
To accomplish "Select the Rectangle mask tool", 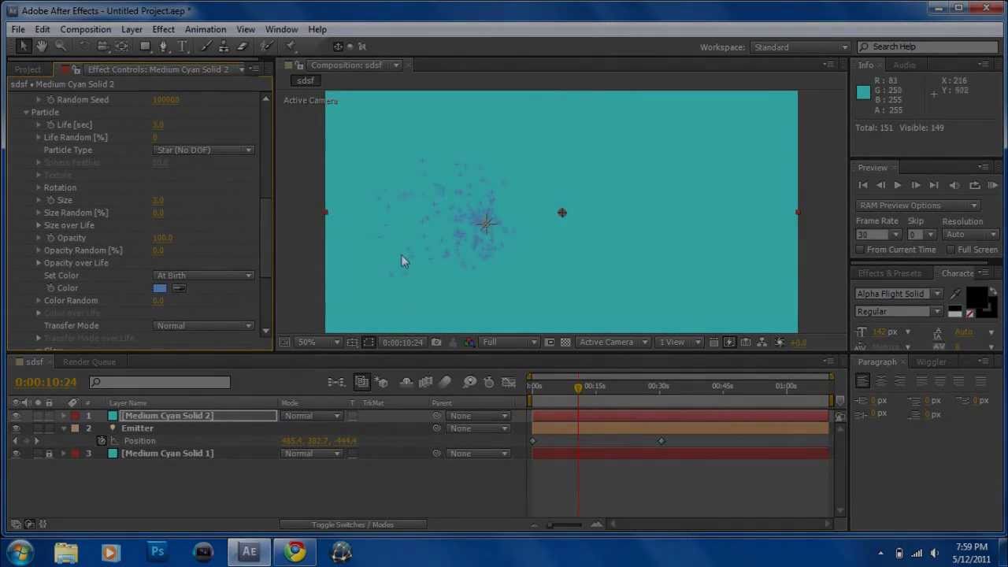I will click(x=145, y=46).
